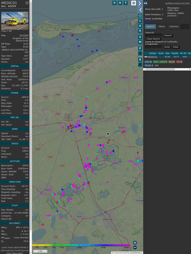The height and width of the screenshot is (254, 191).
Task: Switch to the Filters tab
Action: pos(162,27)
